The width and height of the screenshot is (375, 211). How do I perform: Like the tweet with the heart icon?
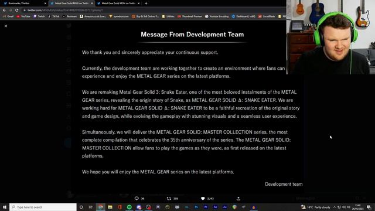203,198
